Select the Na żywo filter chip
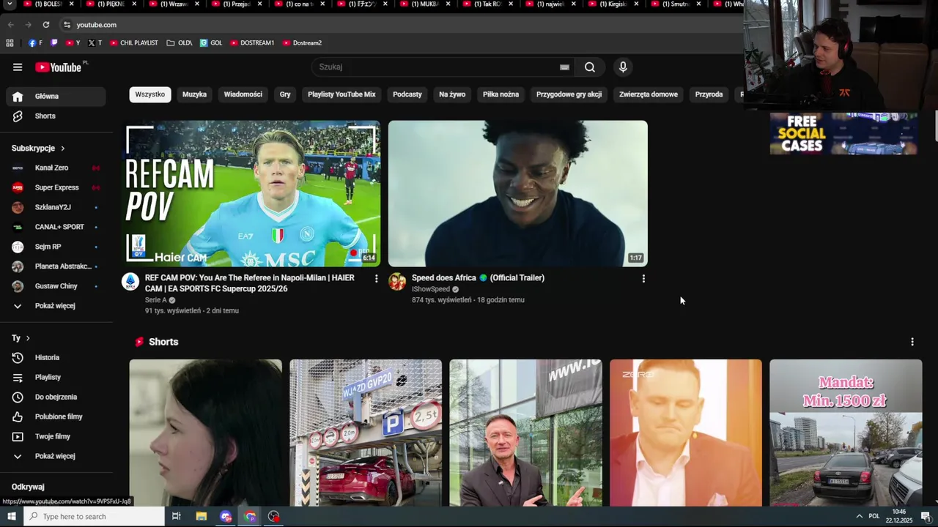Viewport: 938px width, 527px height. click(452, 94)
